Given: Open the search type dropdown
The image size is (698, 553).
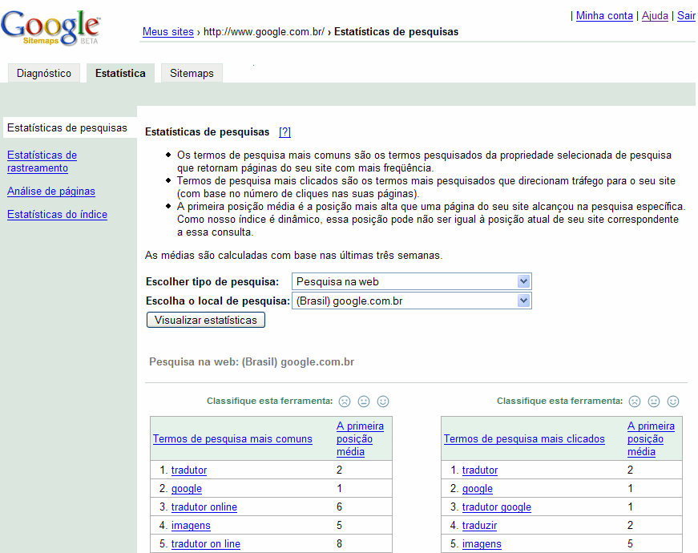Looking at the screenshot, I should click(x=412, y=281).
